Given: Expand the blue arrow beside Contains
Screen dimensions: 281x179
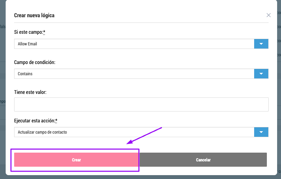Looking at the screenshot, I should [261, 73].
